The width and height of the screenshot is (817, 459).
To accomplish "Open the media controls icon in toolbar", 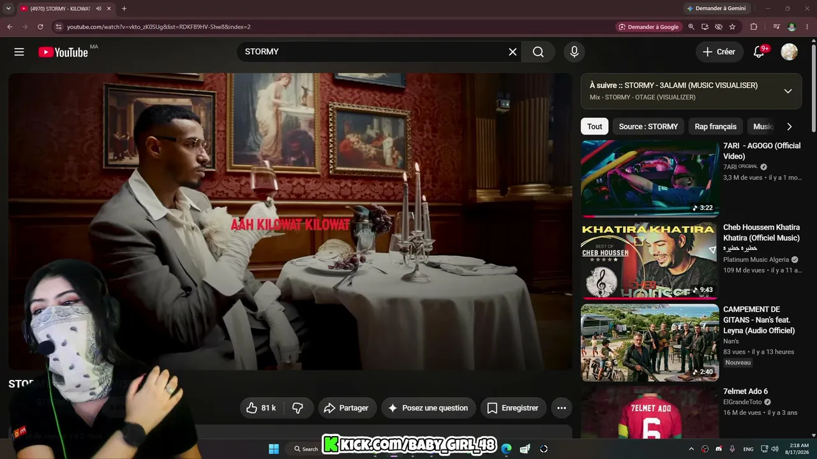I will 776,27.
